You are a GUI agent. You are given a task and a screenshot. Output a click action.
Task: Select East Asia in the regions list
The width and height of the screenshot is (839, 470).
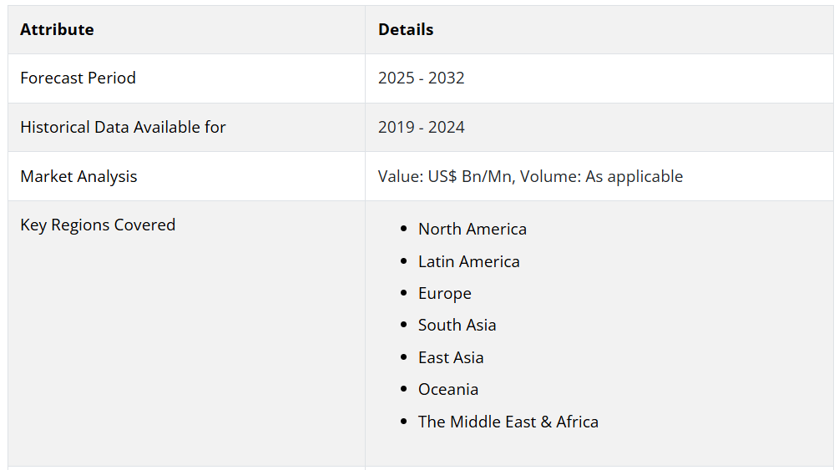point(451,358)
